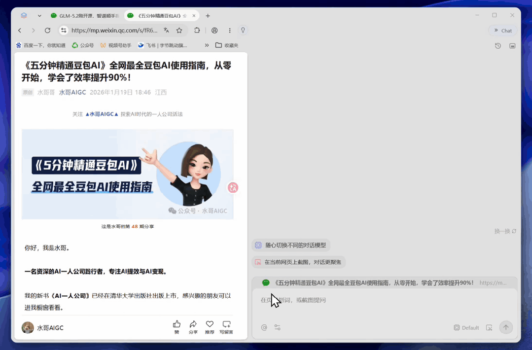
Task: View site information icon in the address bar
Action: [x=64, y=30]
